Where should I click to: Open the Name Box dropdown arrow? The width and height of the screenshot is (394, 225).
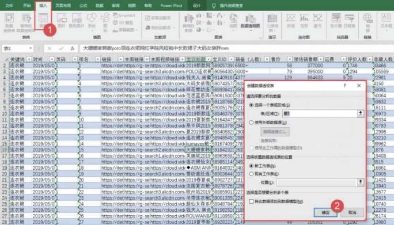coord(31,48)
